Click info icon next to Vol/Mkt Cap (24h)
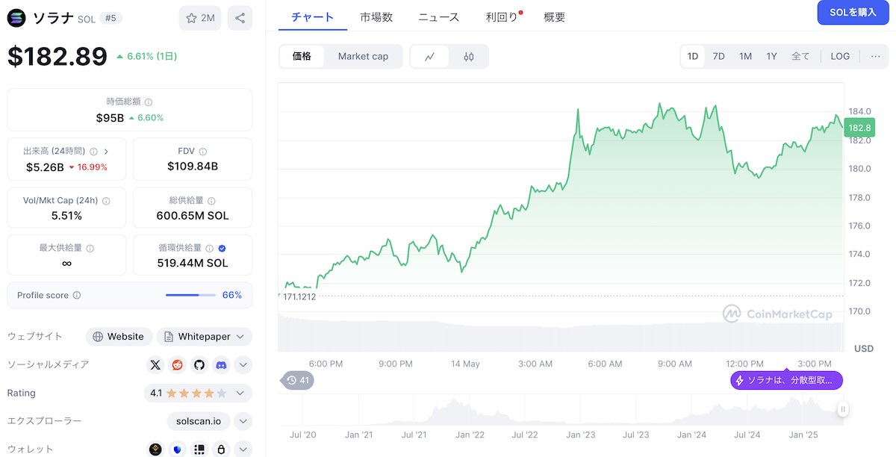 [106, 201]
